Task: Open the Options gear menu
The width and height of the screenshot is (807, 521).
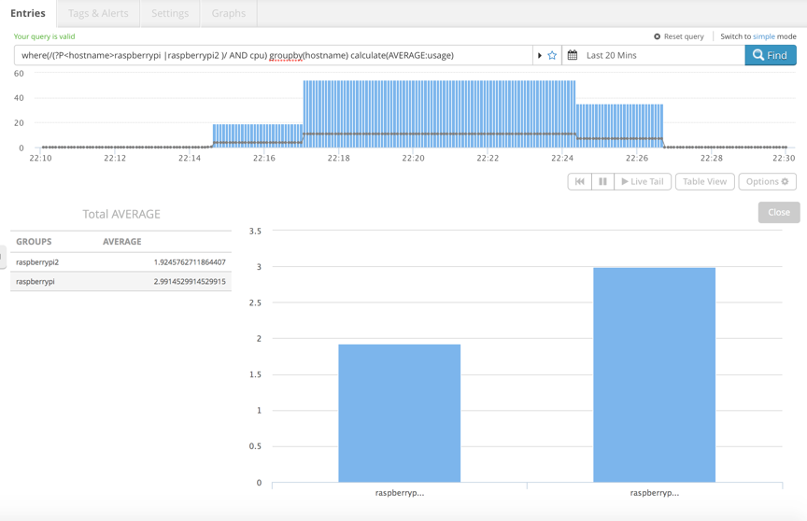Action: pyautogui.click(x=767, y=182)
